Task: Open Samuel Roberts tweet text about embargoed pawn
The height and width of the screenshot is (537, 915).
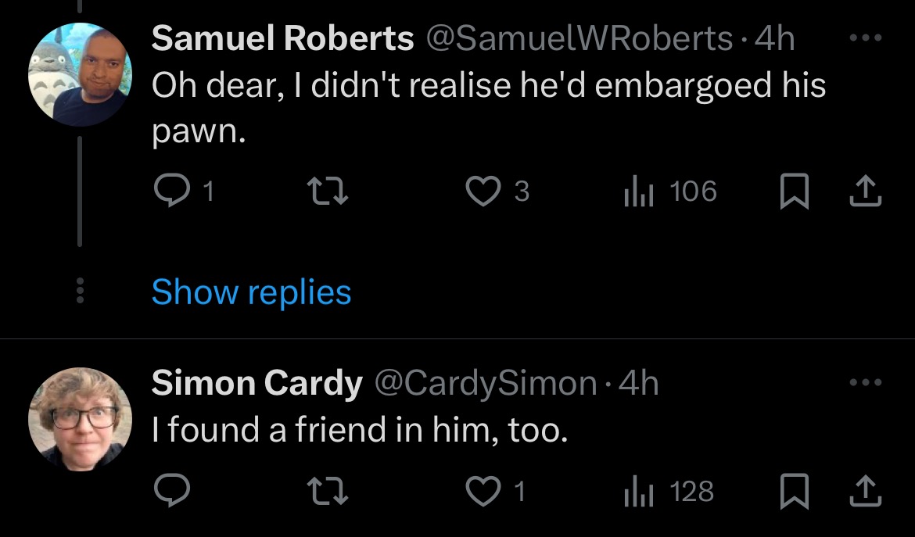Action: [x=489, y=109]
